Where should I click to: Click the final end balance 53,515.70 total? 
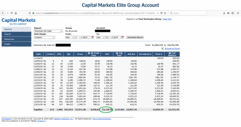(173, 110)
